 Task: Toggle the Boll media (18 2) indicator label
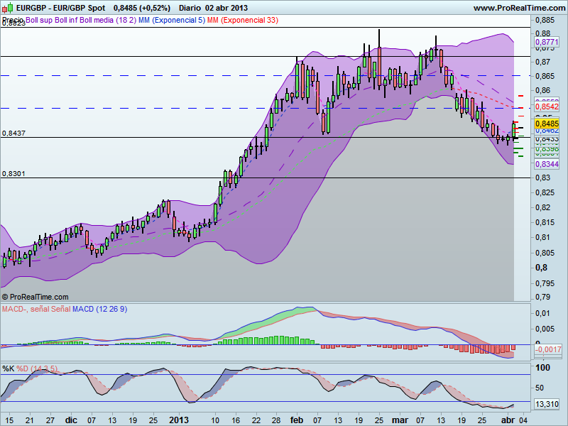pos(106,21)
